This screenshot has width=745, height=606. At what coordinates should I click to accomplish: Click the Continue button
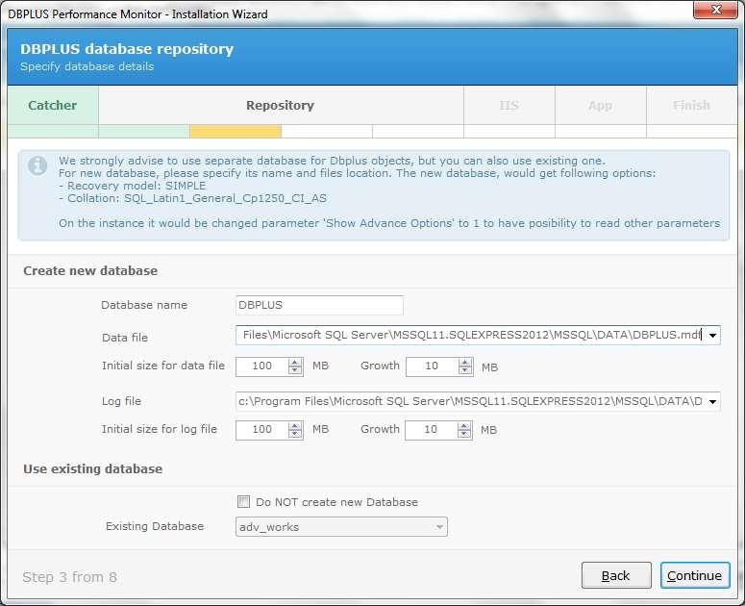click(x=695, y=575)
